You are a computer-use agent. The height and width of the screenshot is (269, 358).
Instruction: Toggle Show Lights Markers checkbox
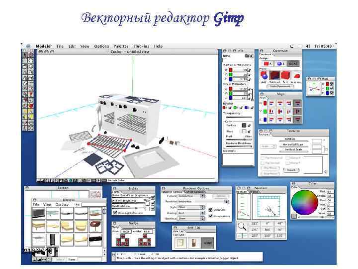coord(115,213)
